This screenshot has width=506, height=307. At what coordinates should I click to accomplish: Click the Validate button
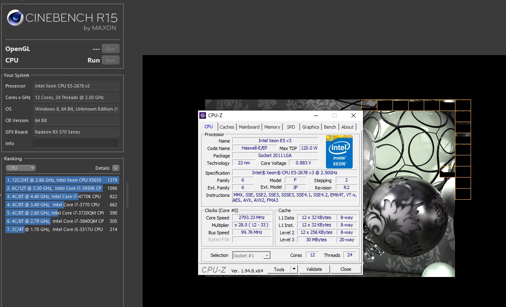pyautogui.click(x=314, y=269)
